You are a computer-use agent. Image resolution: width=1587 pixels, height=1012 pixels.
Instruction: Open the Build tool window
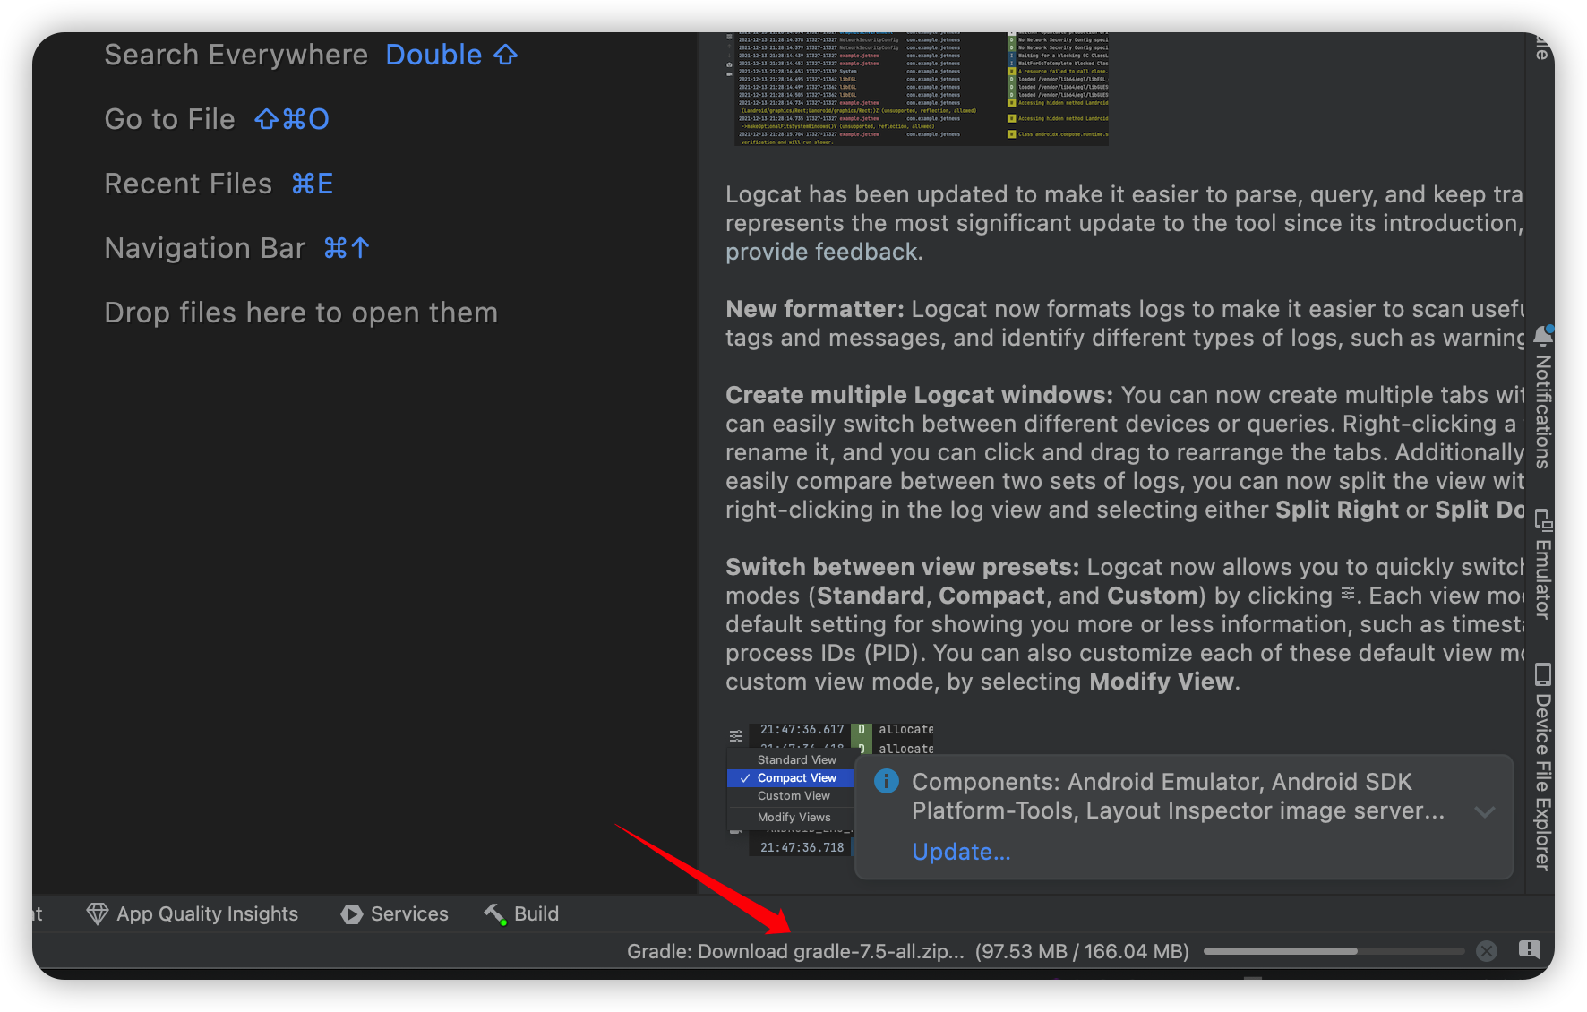coord(521,913)
